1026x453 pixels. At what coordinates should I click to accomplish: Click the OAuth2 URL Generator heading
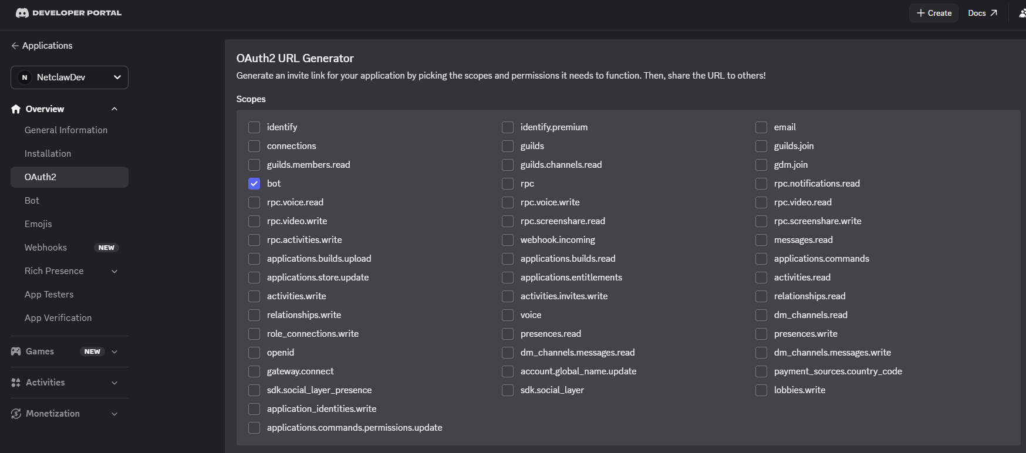pyautogui.click(x=295, y=58)
